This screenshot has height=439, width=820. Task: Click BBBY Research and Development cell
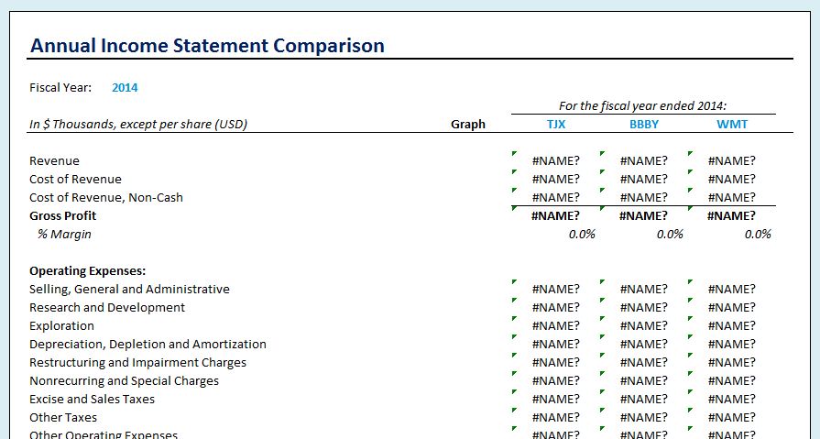coord(644,307)
